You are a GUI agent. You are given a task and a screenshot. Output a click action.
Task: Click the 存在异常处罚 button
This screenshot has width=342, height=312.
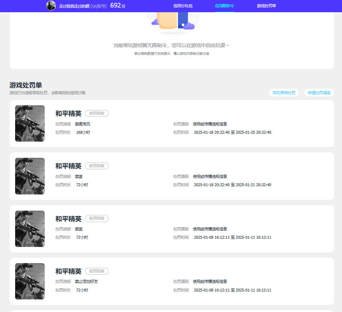284,93
